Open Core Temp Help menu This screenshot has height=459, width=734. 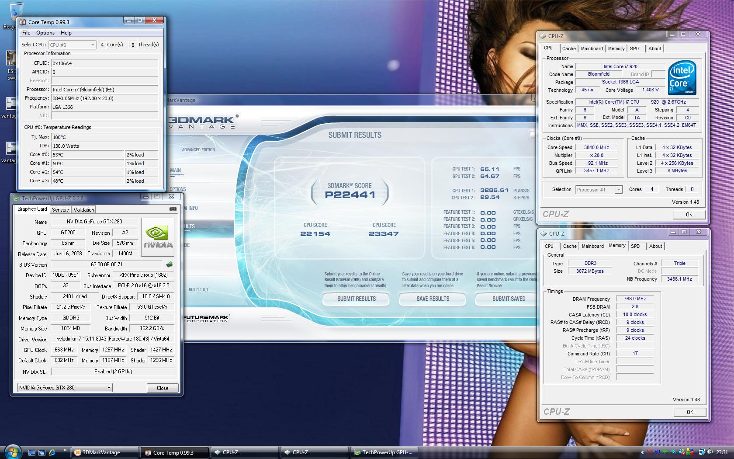(66, 33)
